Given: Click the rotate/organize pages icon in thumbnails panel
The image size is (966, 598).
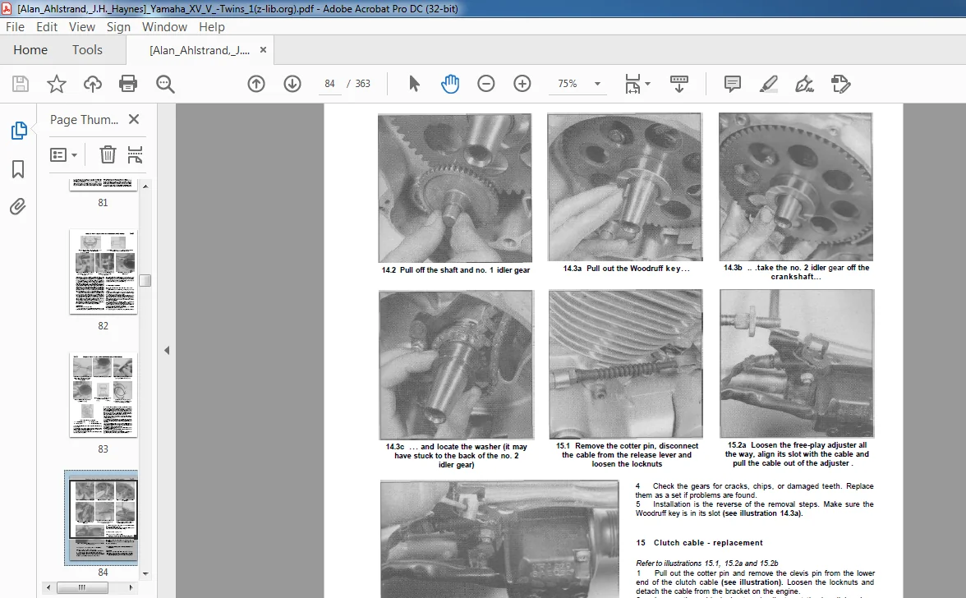Looking at the screenshot, I should (x=135, y=154).
